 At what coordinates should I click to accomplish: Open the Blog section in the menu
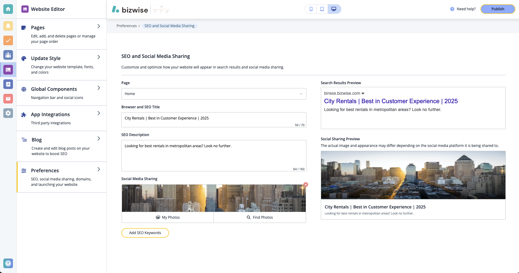pos(36,140)
